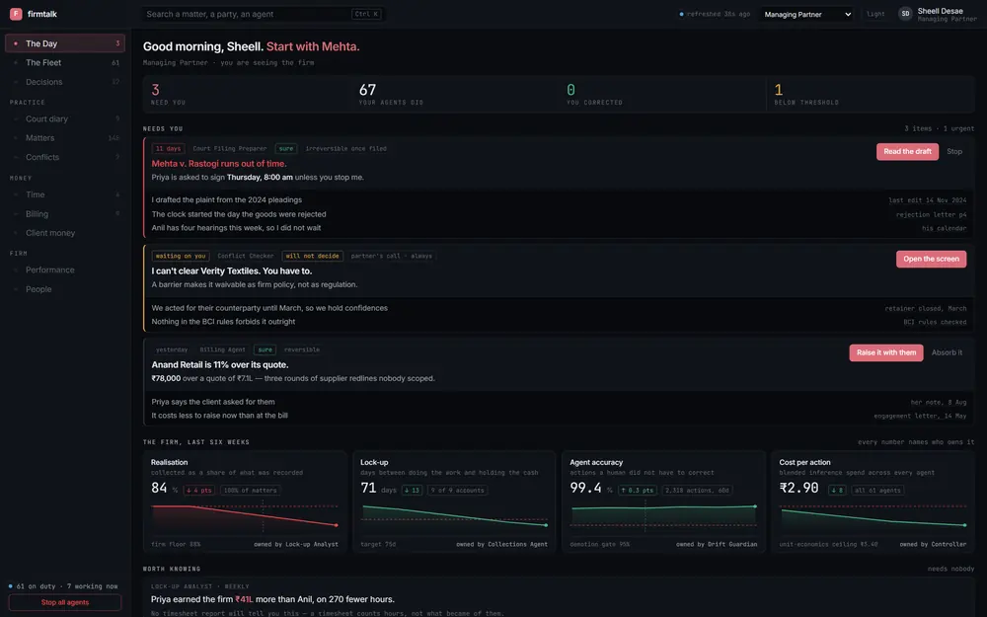View firm Performance

coord(65,270)
